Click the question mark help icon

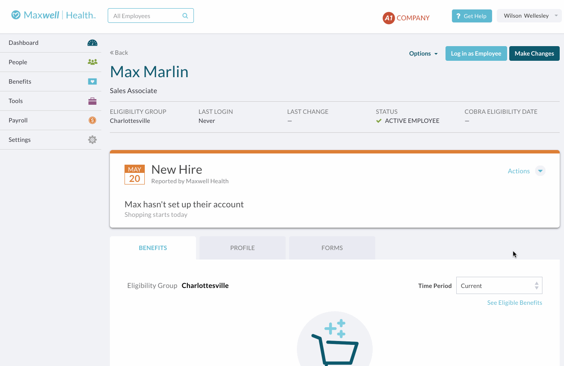click(458, 16)
